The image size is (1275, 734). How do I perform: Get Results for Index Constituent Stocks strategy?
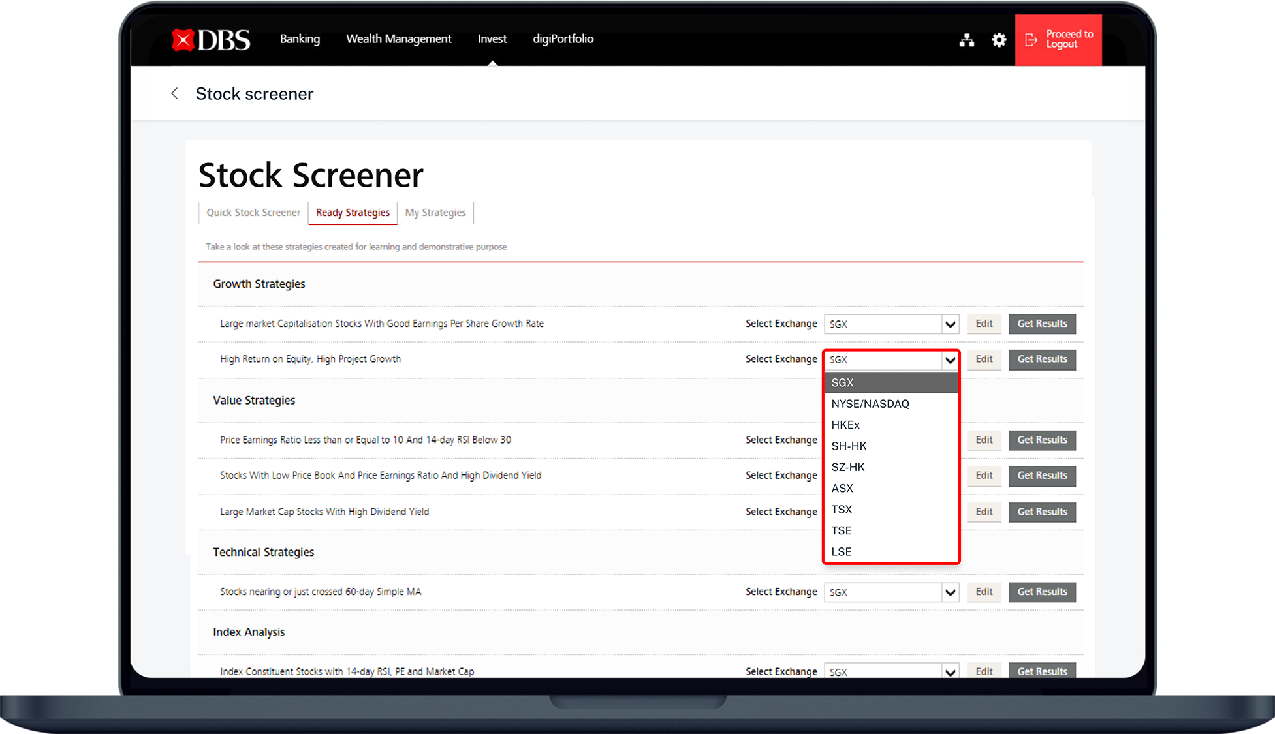(x=1042, y=671)
